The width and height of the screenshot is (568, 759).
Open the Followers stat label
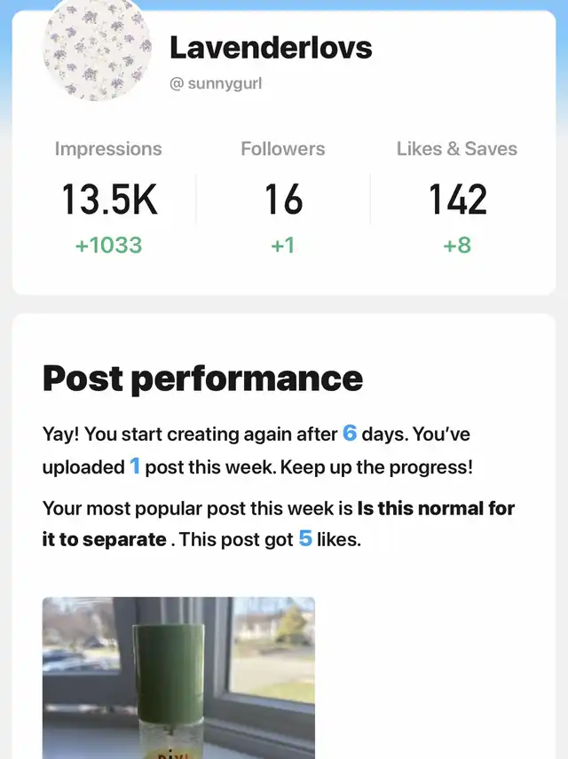click(x=283, y=149)
